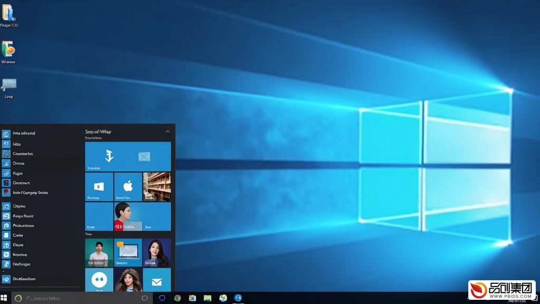Open the tile with the dark-haired woman on navy
Image resolution: width=540 pixels, height=304 pixels.
(x=157, y=253)
